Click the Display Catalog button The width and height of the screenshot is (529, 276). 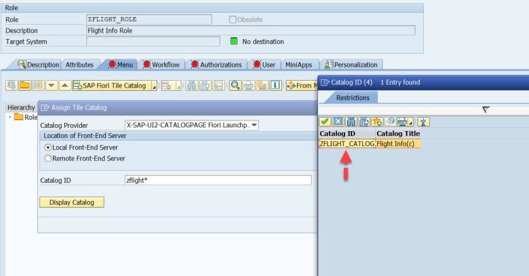[x=72, y=202]
